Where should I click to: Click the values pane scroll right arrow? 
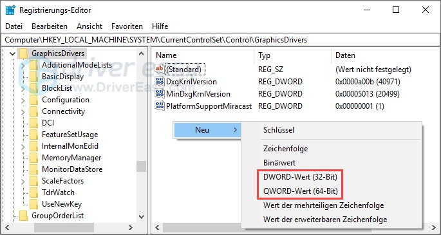click(x=433, y=227)
